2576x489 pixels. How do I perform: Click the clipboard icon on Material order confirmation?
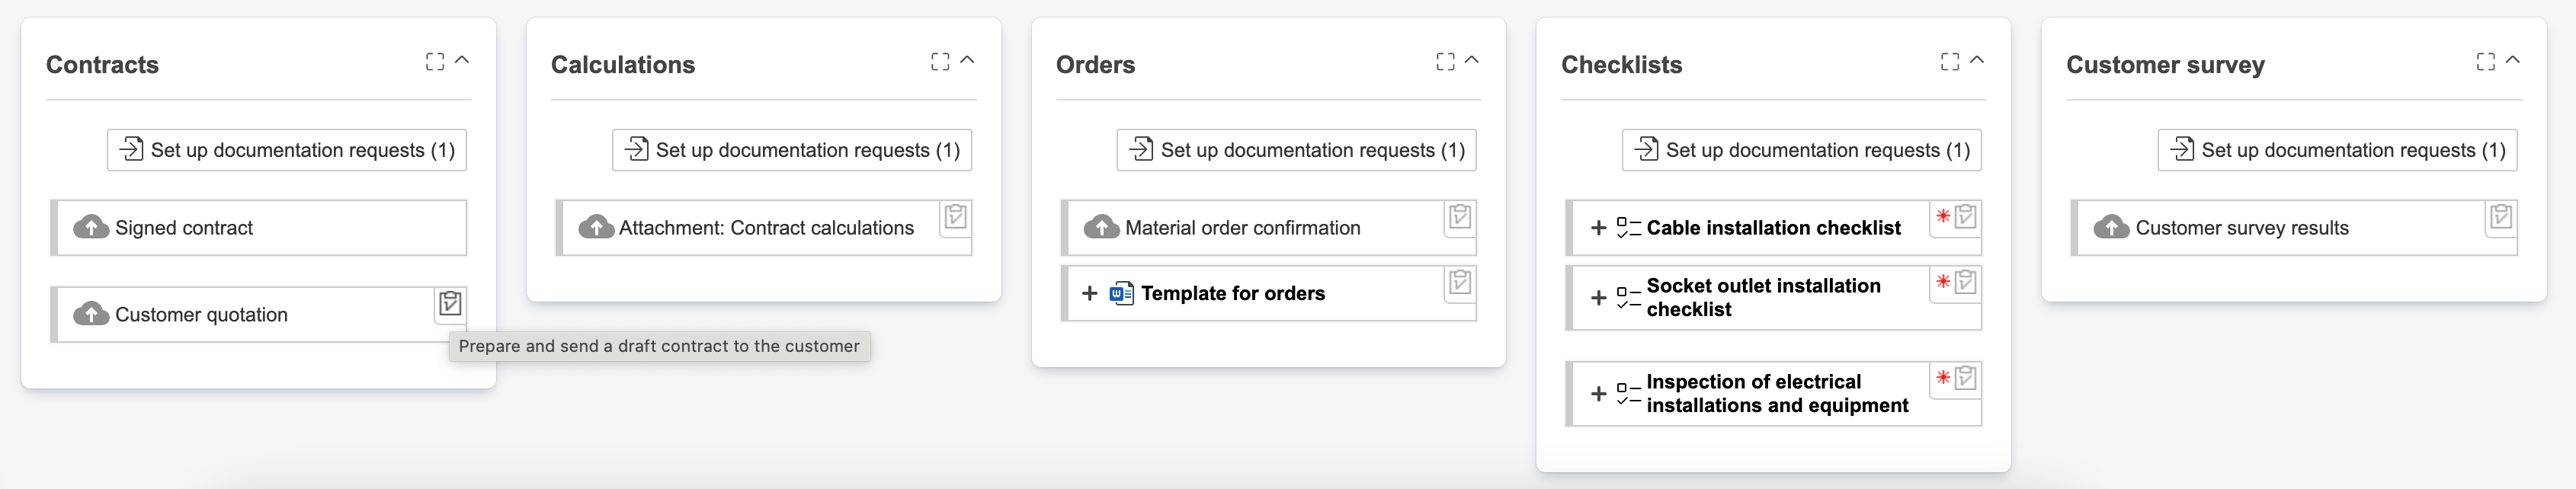point(1459,216)
